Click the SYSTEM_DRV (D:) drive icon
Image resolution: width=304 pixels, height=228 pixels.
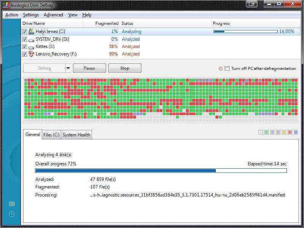click(x=31, y=40)
